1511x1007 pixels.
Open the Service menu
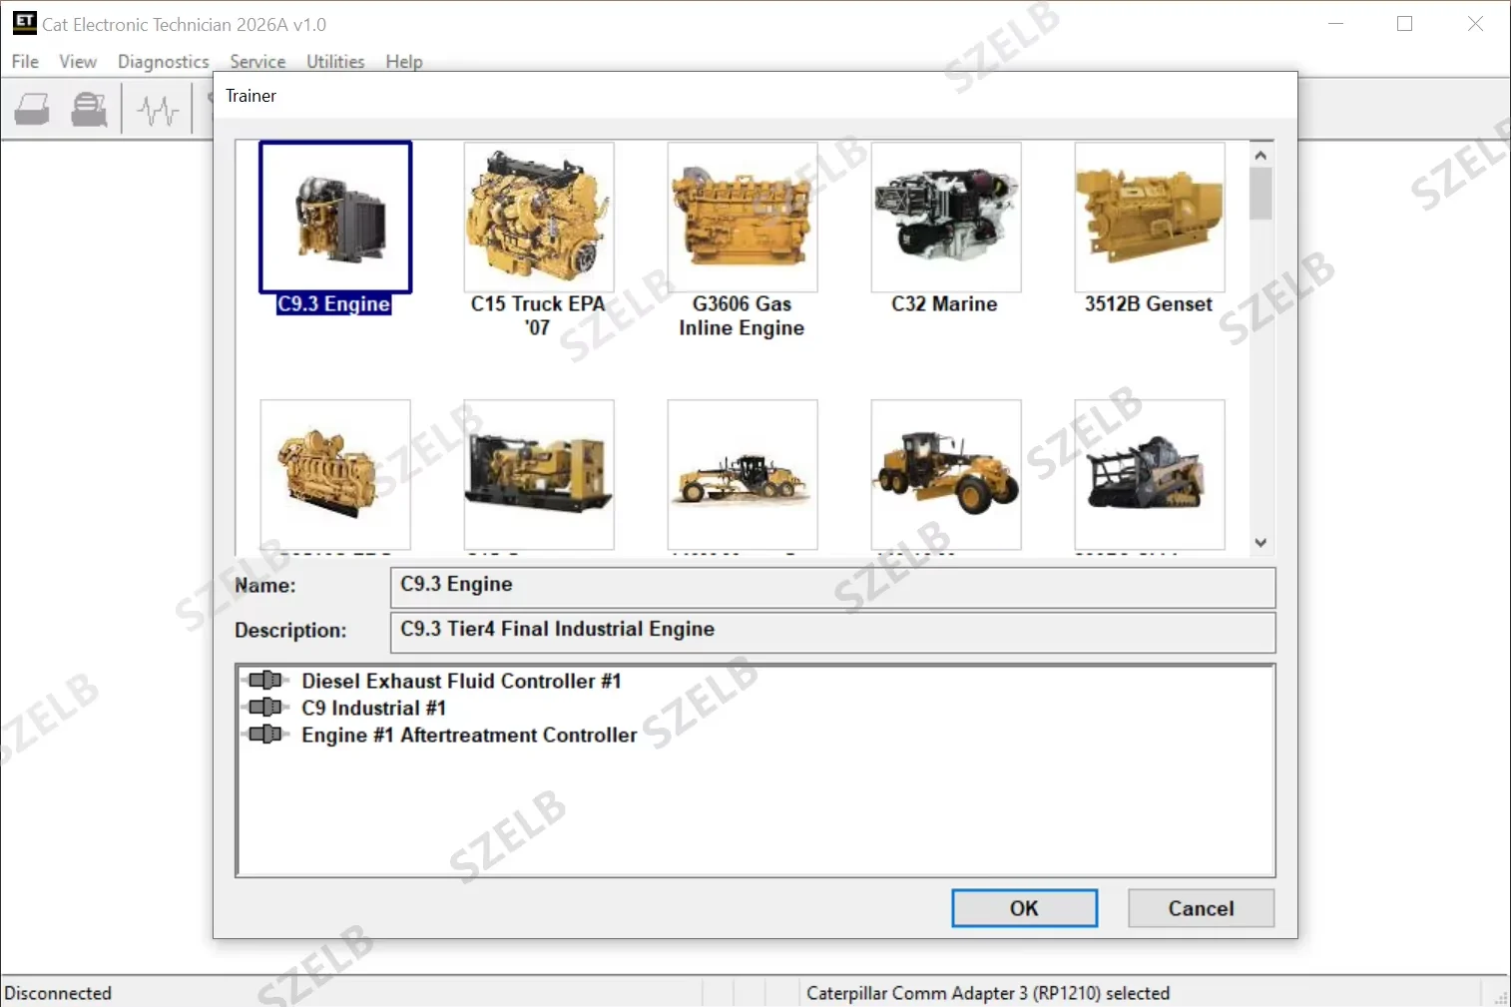pos(257,62)
